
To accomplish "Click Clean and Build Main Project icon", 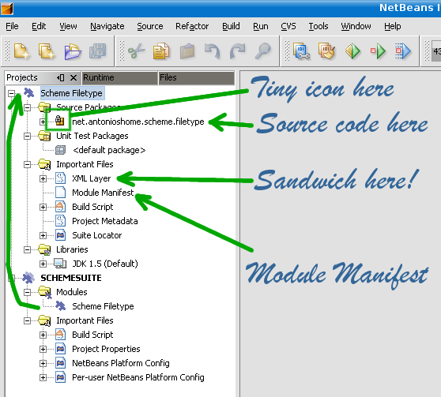I will 327,51.
